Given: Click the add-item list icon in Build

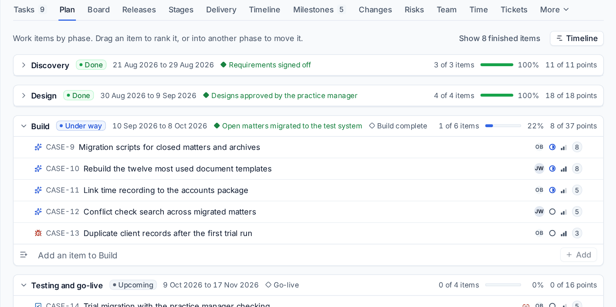Looking at the screenshot, I should (24, 255).
